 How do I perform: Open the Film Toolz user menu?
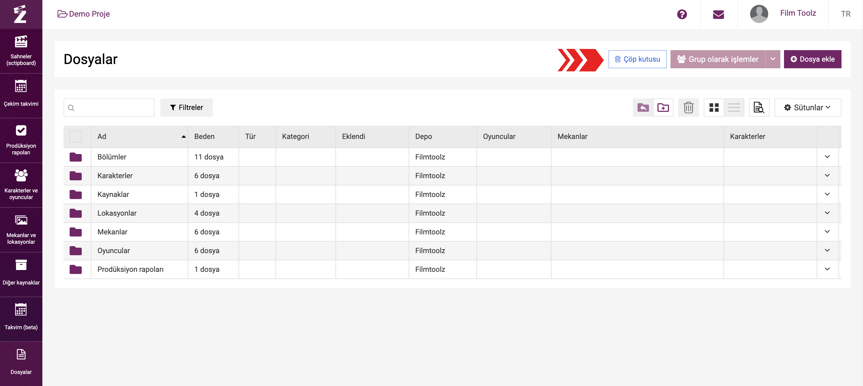click(x=798, y=13)
